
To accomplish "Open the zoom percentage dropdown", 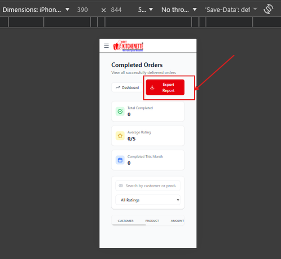I will tap(146, 10).
